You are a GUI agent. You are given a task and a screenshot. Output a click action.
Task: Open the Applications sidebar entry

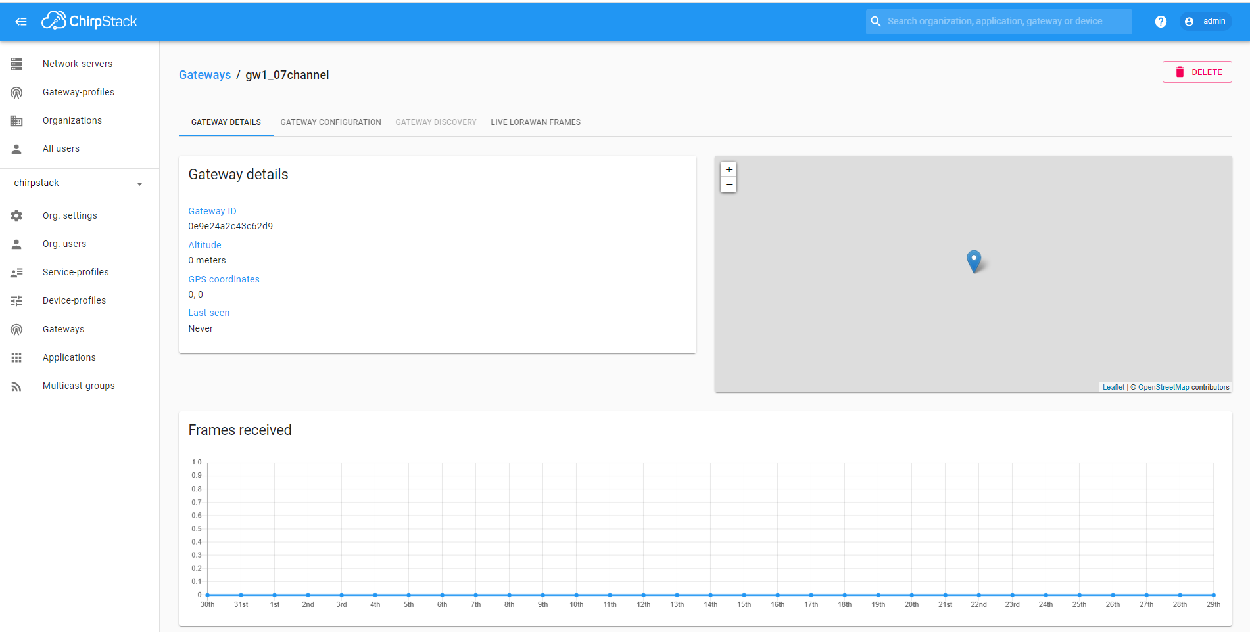tap(69, 357)
